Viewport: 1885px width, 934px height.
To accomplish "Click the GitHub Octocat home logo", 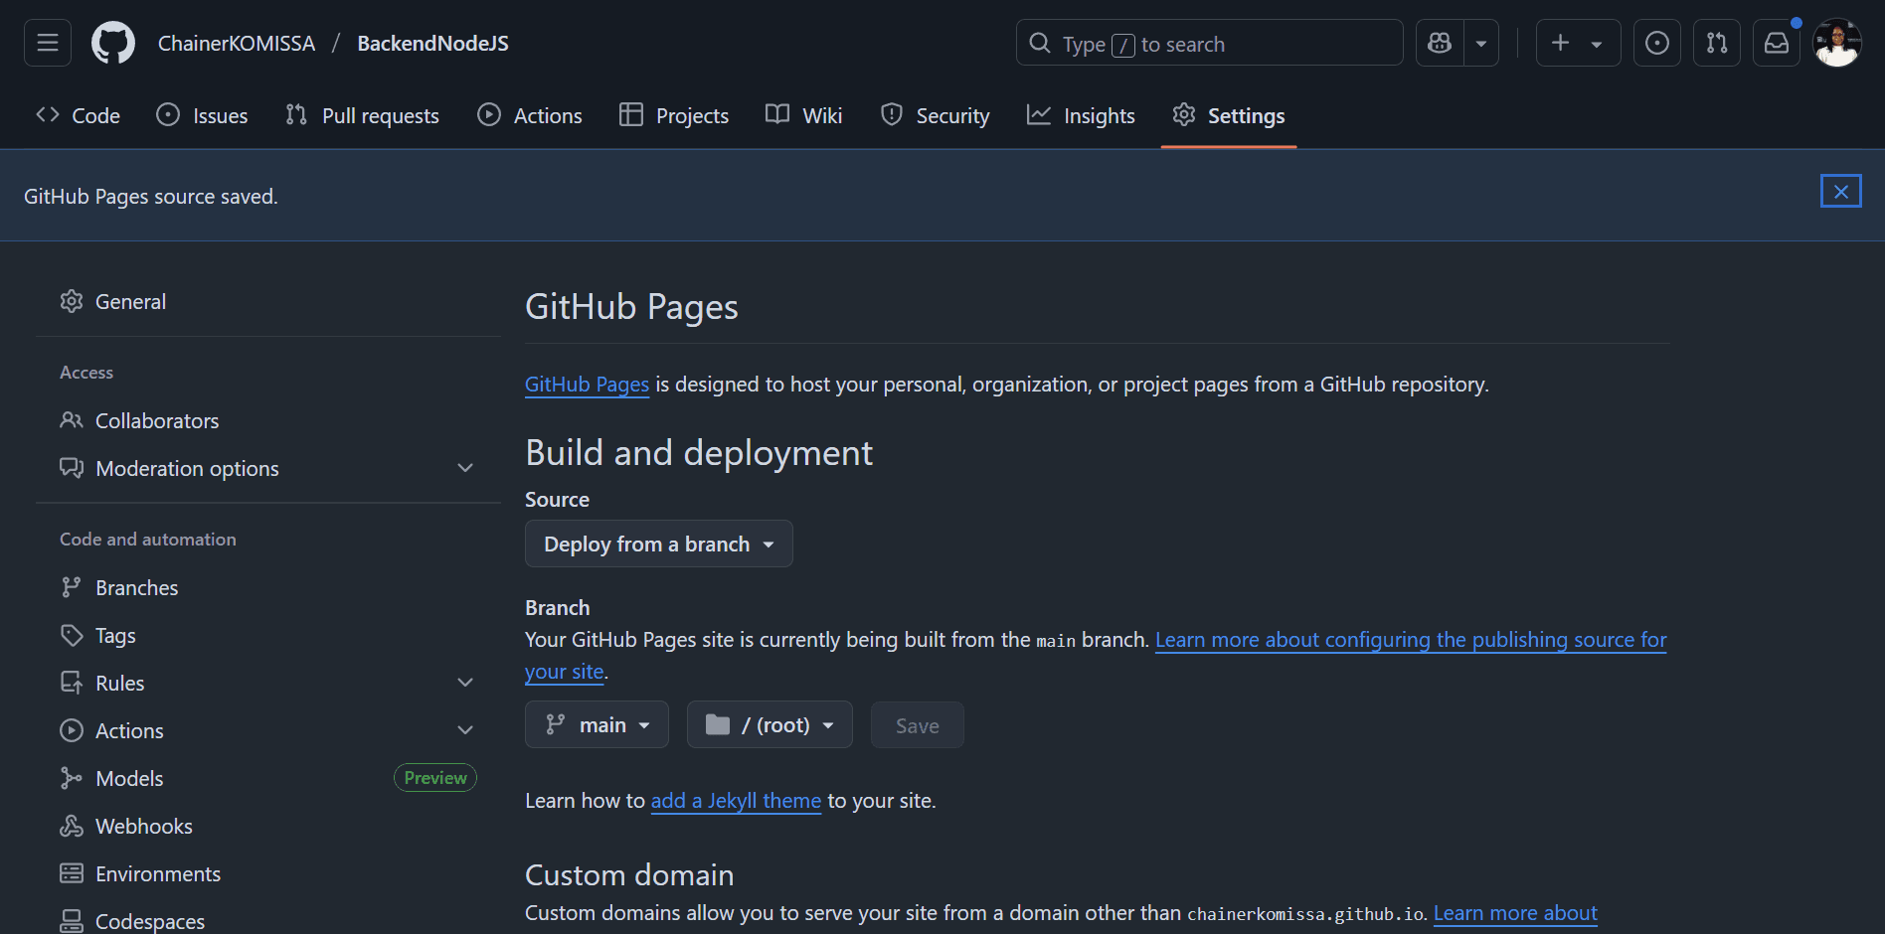I will pos(112,42).
